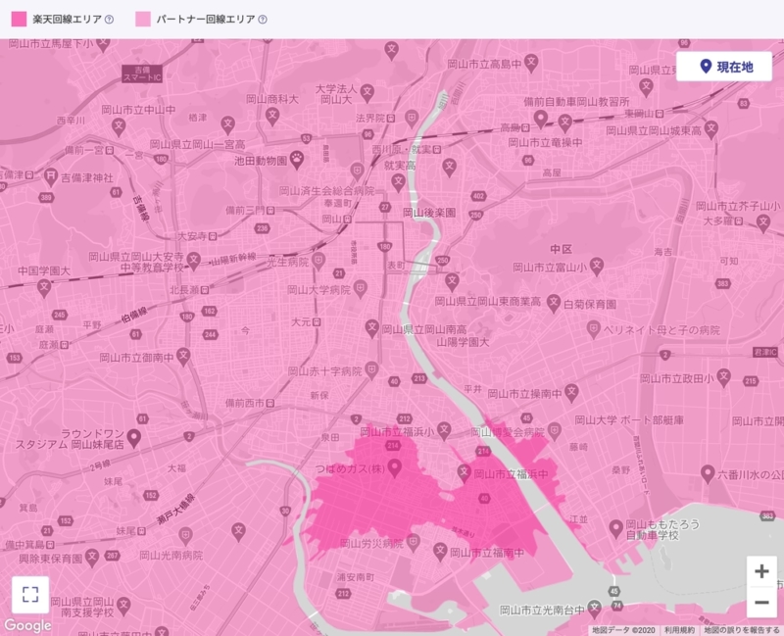The height and width of the screenshot is (636, 784).
Task: Click the 地図データ ©2020 attribution text
Action: 623,630
